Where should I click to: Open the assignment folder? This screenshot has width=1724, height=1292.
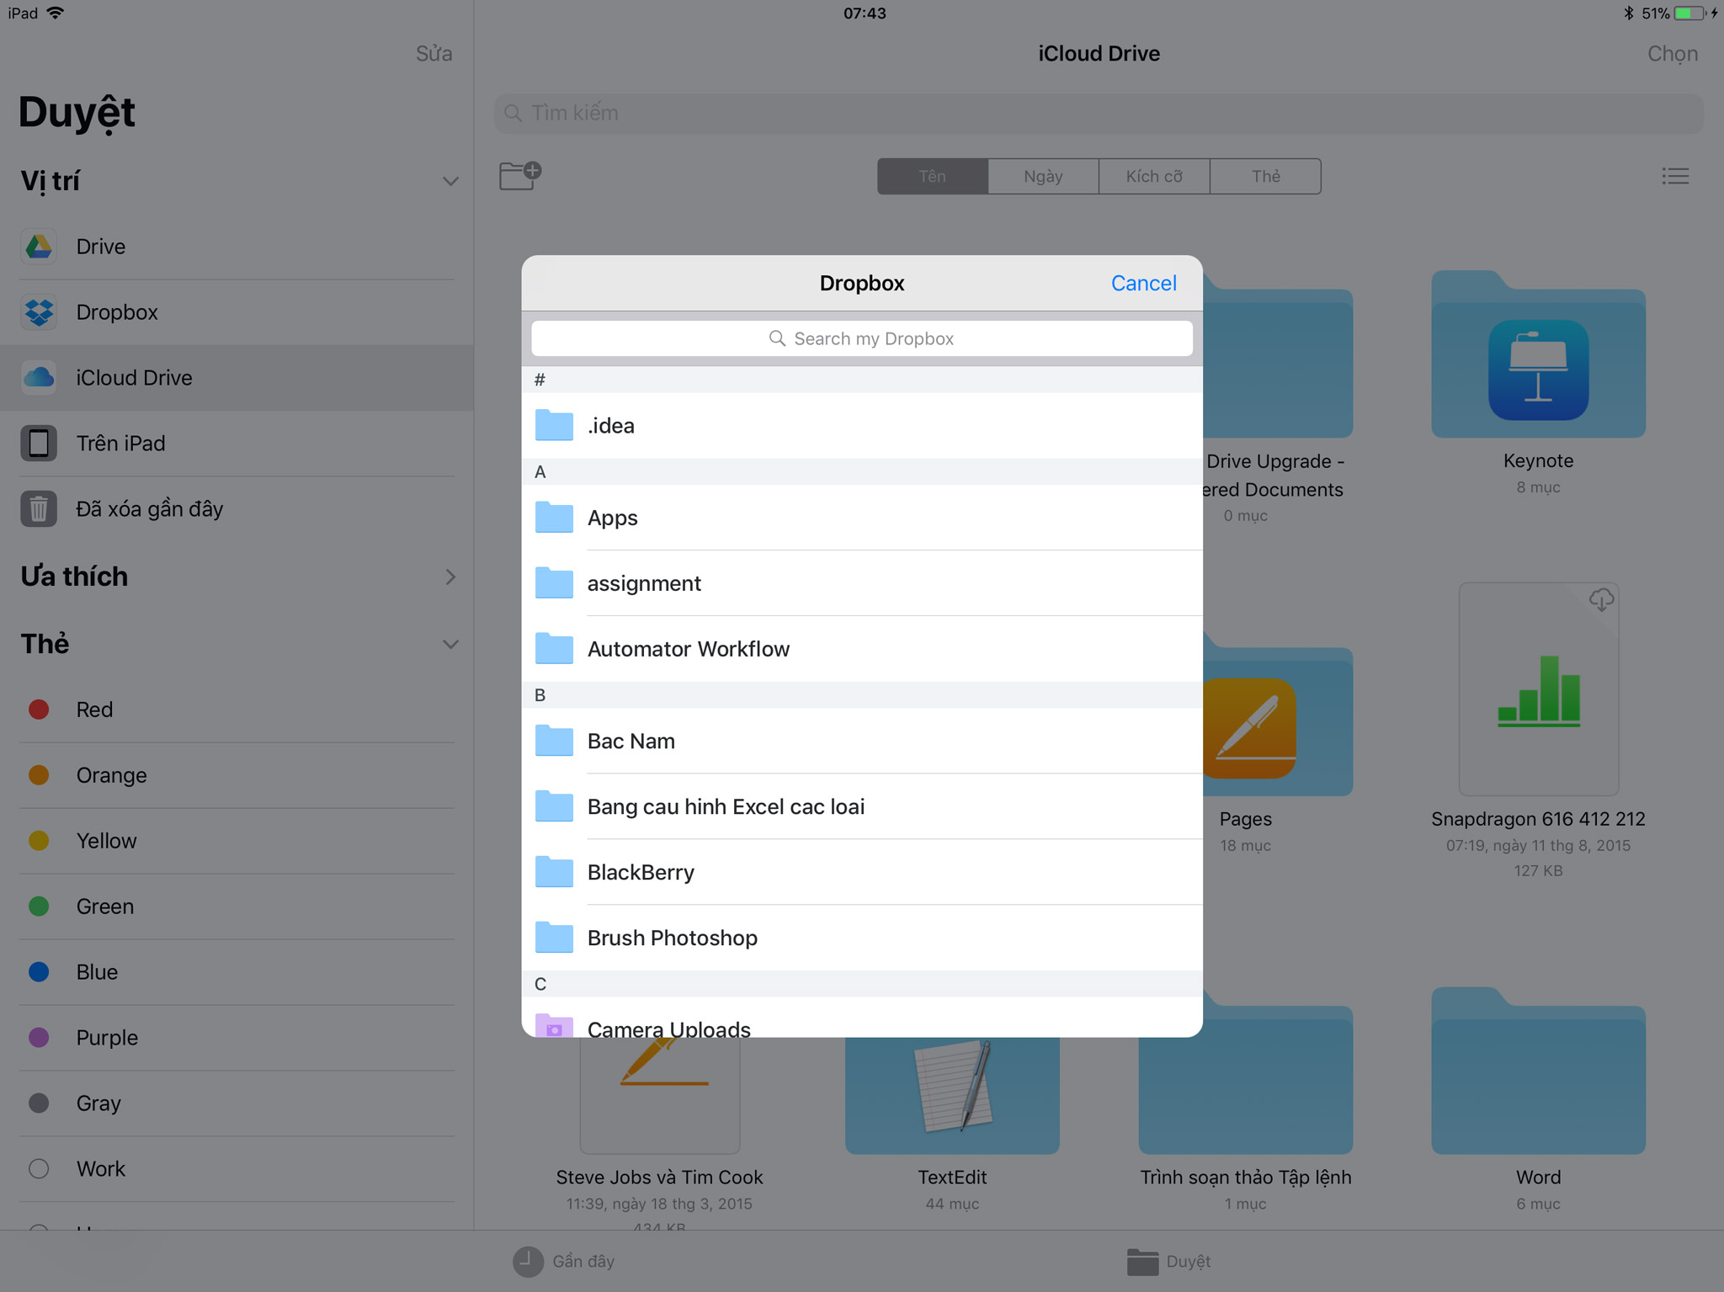[862, 583]
